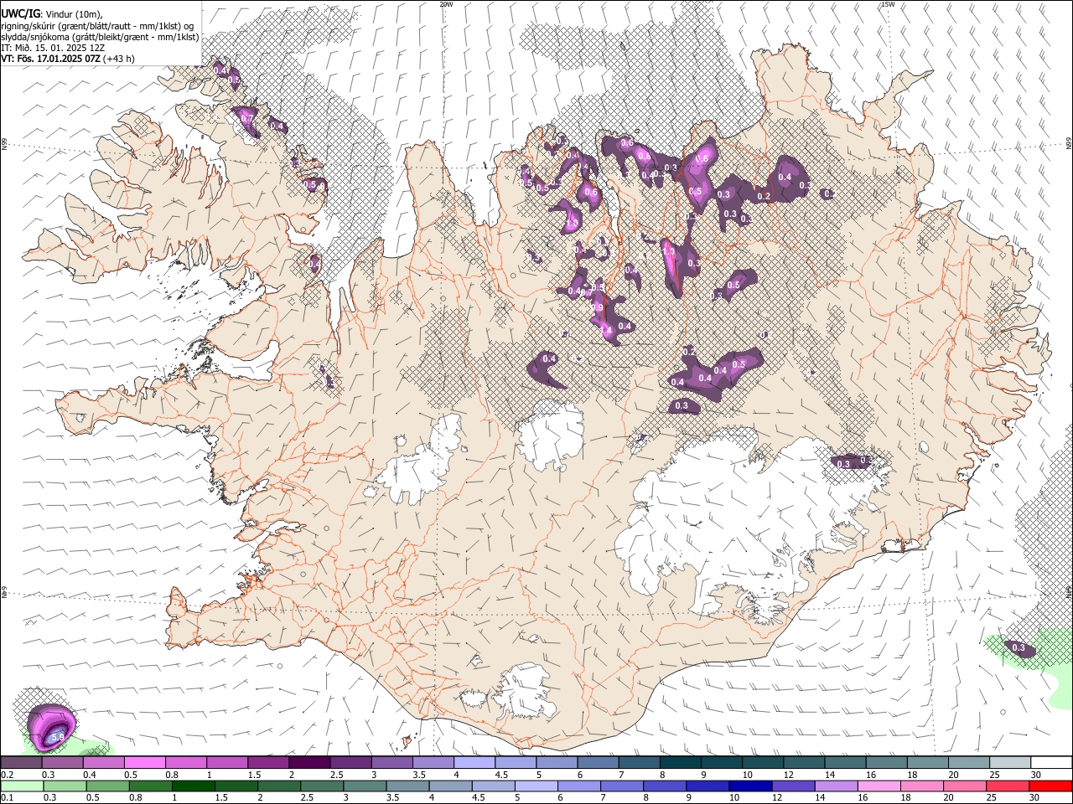The image size is (1073, 804).
Task: Click the snow scale swatch at 0.8
Action: pyautogui.click(x=185, y=763)
